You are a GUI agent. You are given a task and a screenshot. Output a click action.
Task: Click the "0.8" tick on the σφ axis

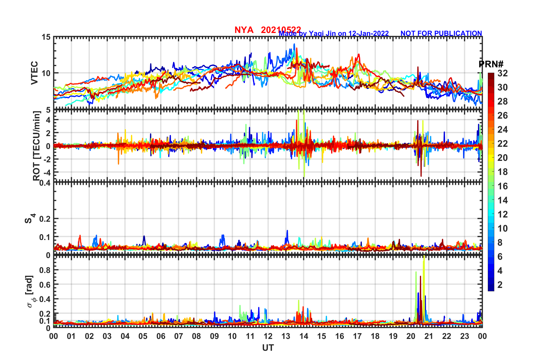tap(45, 270)
